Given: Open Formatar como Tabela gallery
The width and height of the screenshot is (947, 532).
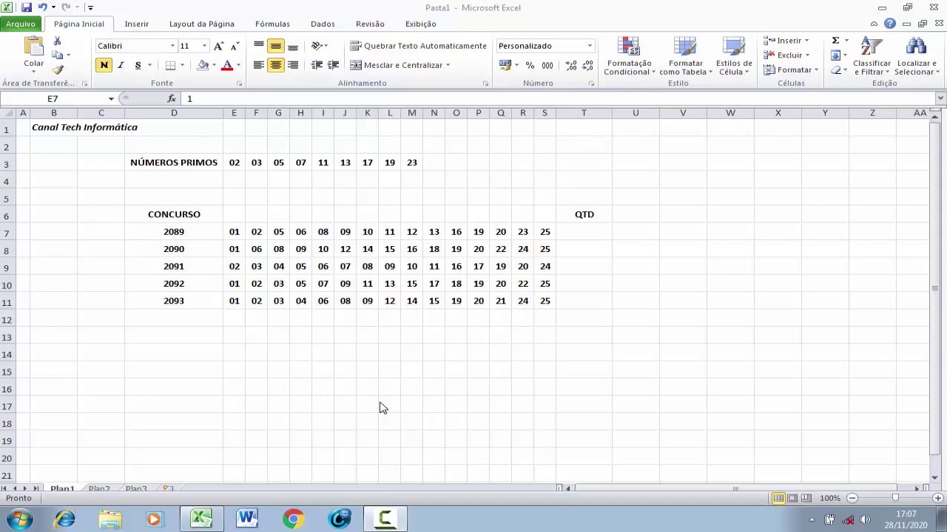Looking at the screenshot, I should [x=685, y=56].
